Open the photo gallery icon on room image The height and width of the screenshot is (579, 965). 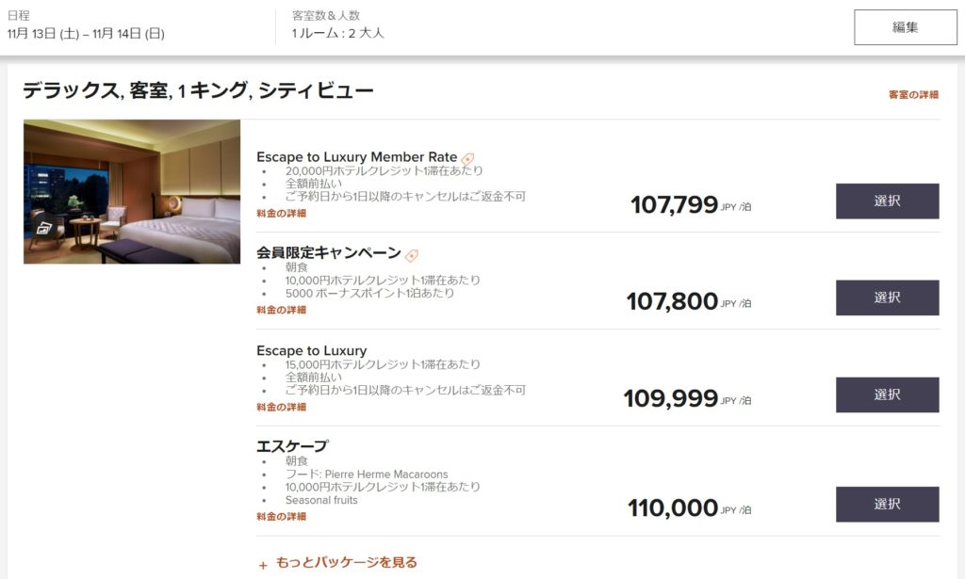[41, 228]
